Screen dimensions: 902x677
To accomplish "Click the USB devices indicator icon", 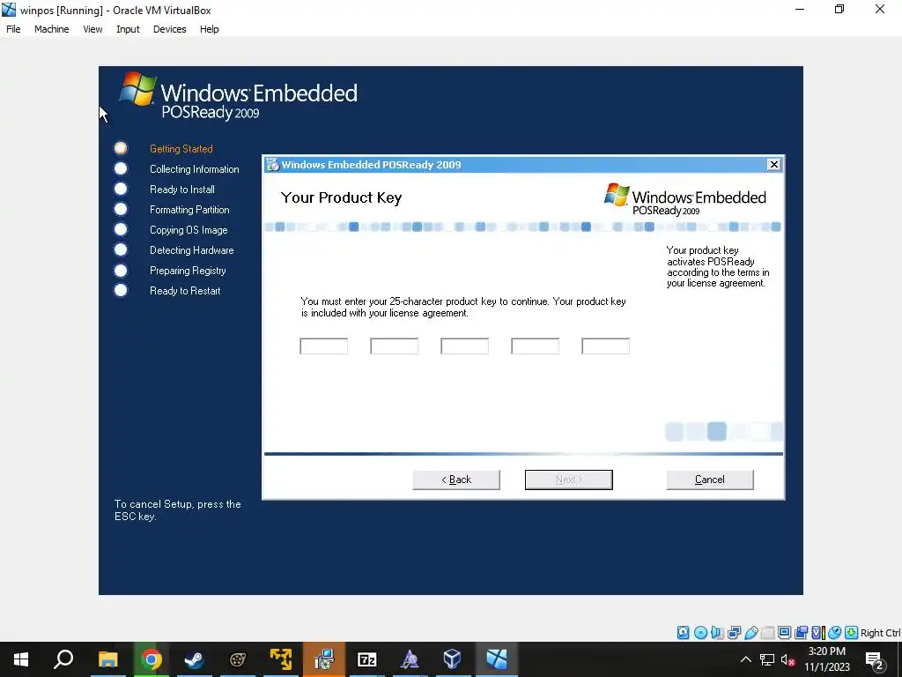I will pyautogui.click(x=750, y=633).
